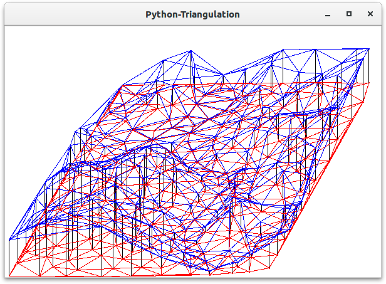Click the Python-Triangulation title text

point(192,14)
